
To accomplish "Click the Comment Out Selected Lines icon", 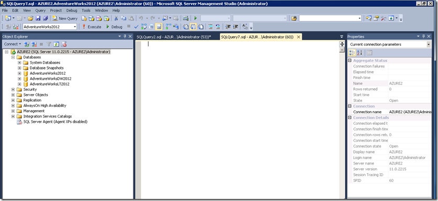I will tap(210, 27).
